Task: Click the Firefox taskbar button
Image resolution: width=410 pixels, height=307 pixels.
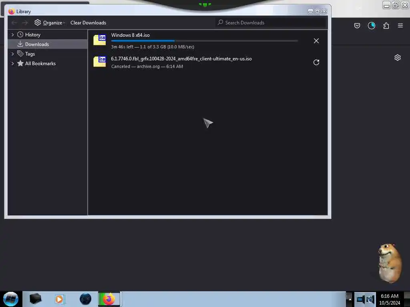Action: coord(109,299)
